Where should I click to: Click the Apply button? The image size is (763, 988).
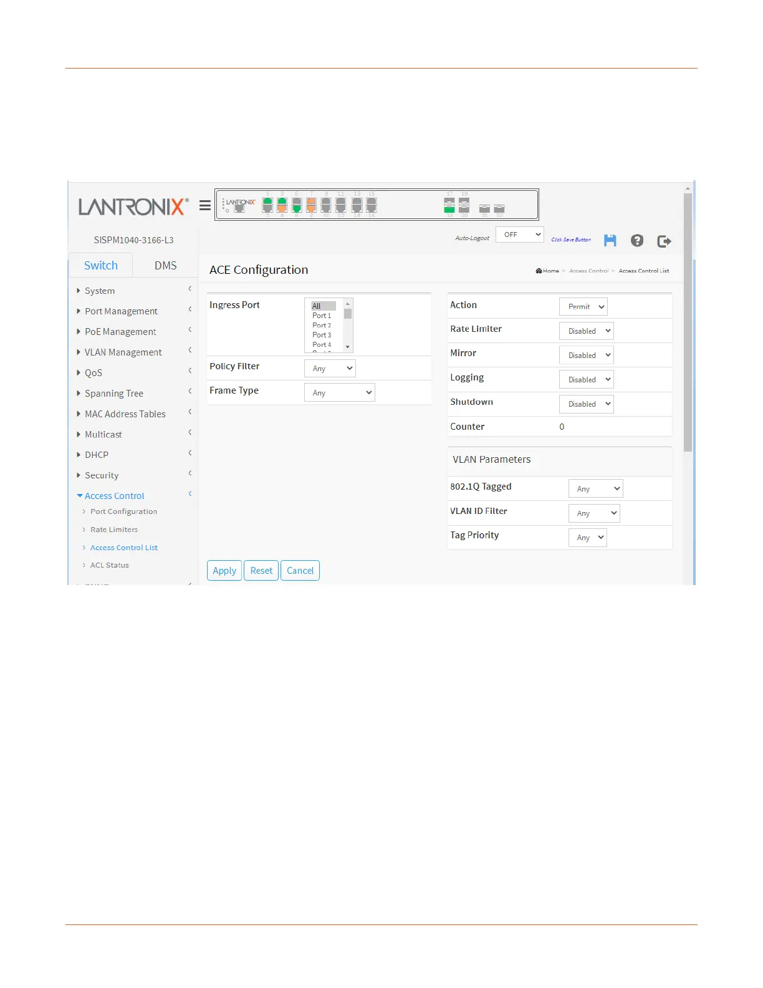(224, 571)
